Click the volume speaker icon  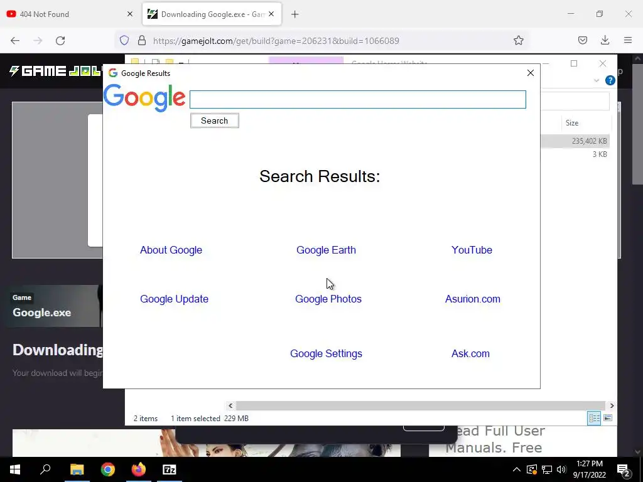(x=561, y=469)
